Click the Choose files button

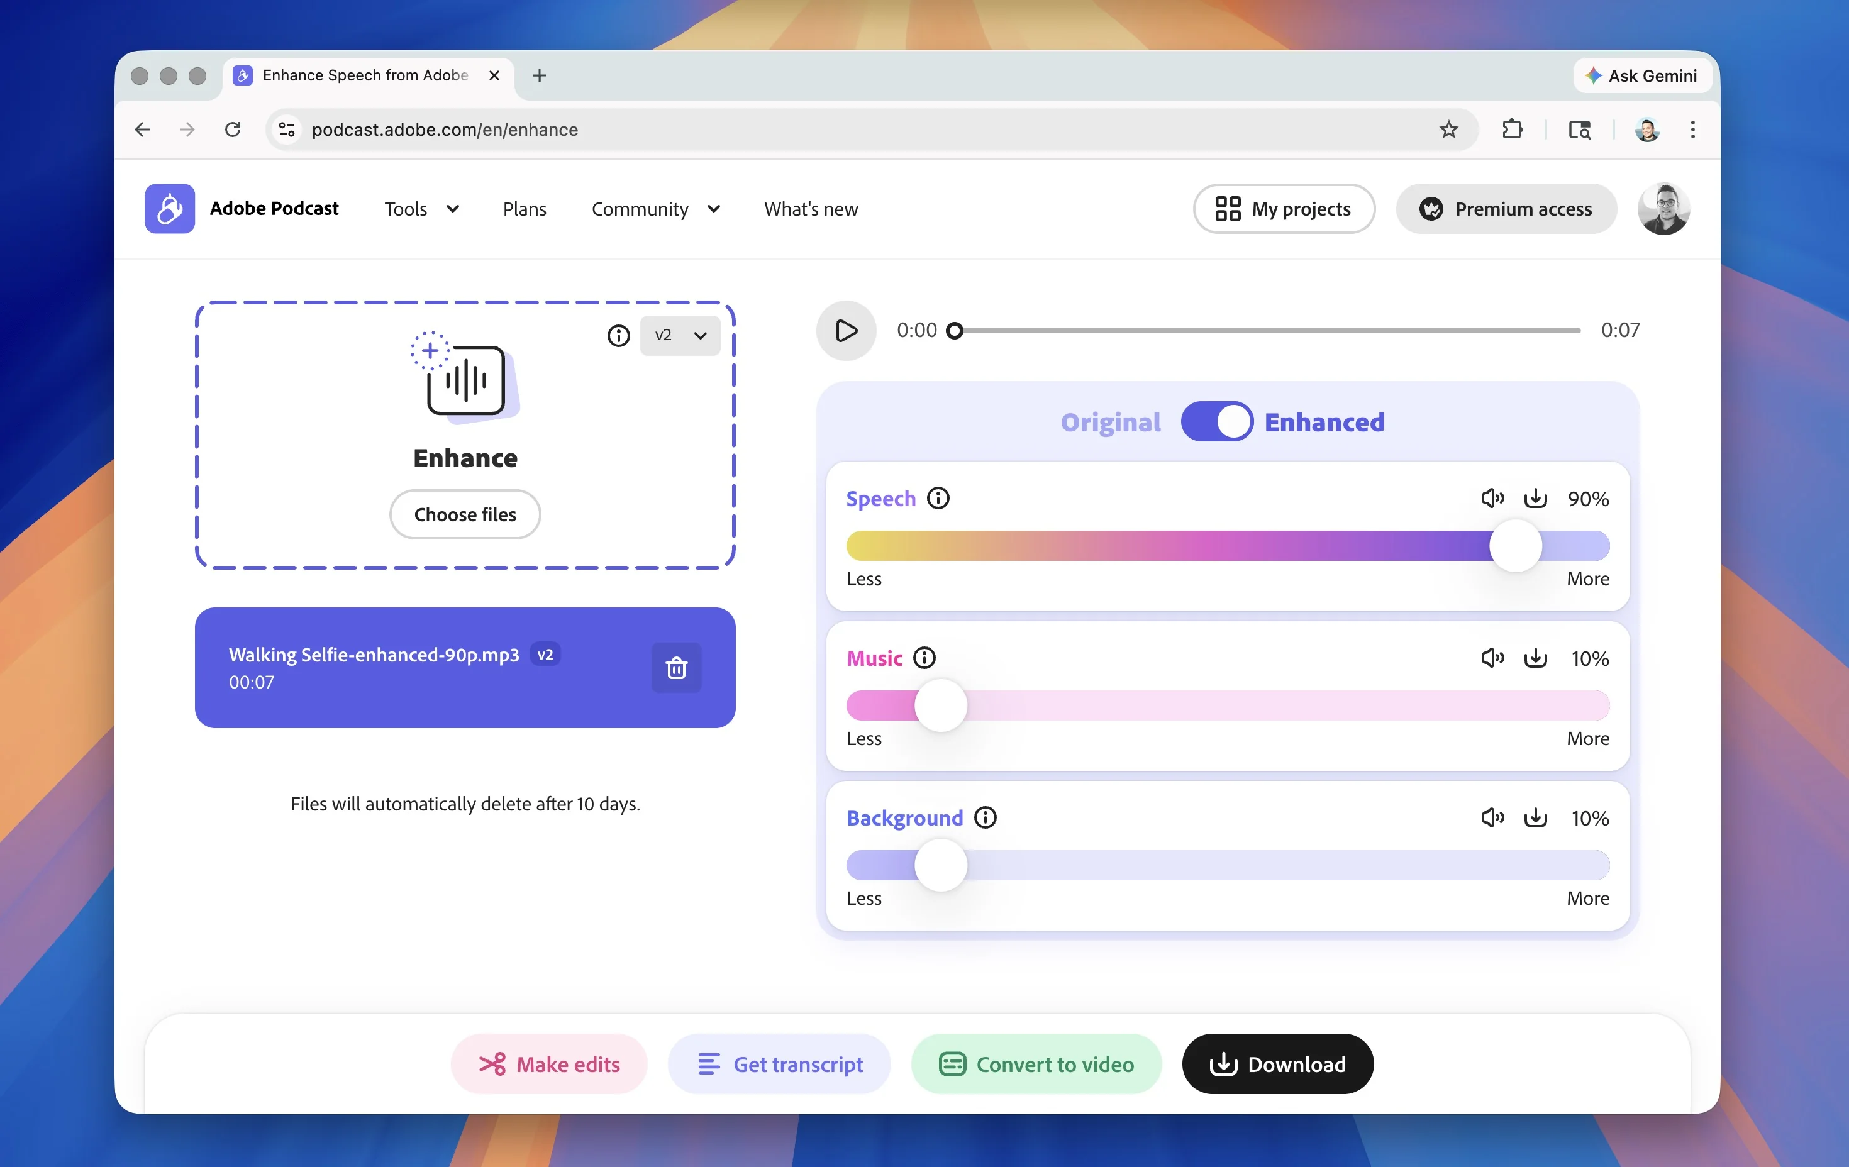click(x=465, y=514)
